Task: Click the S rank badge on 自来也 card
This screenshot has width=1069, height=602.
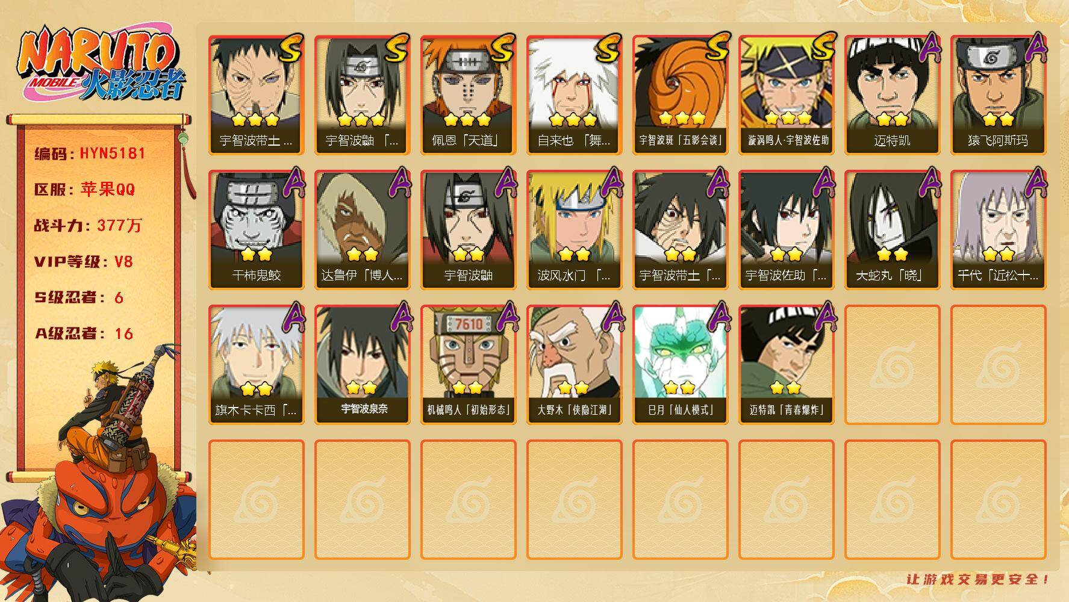Action: [x=609, y=47]
